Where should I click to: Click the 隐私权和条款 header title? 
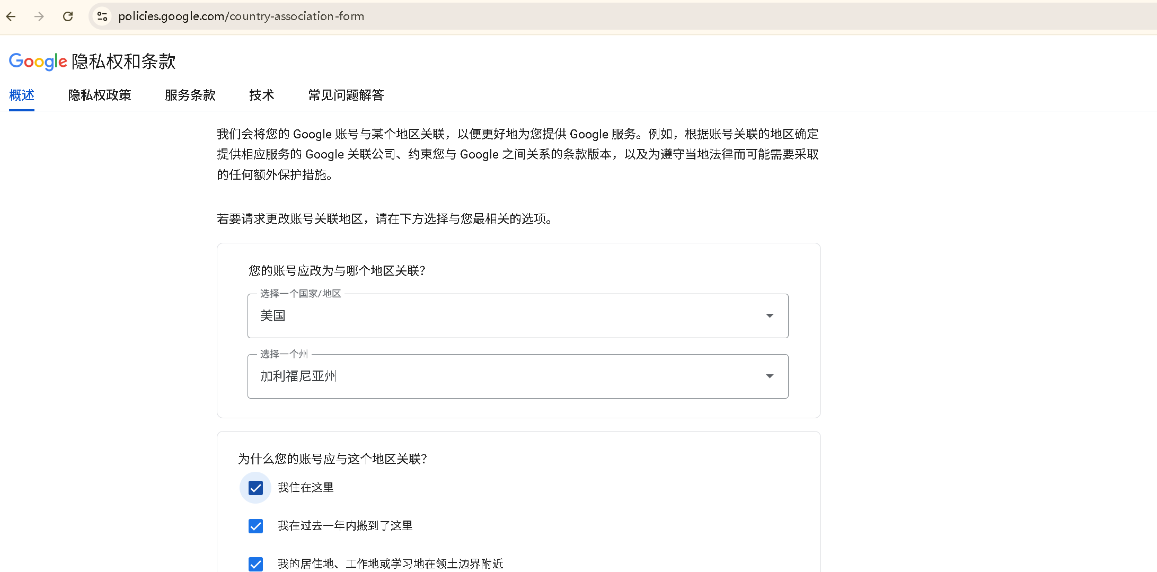tap(123, 61)
